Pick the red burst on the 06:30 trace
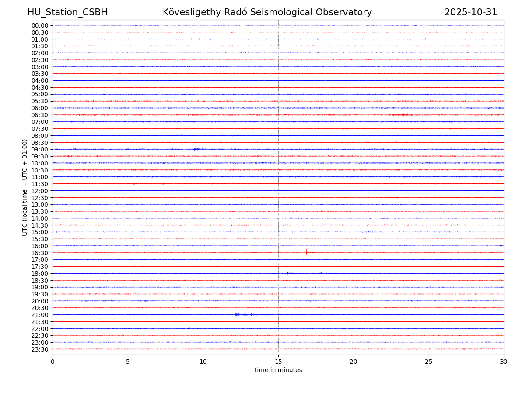Image resolution: width=525 pixels, height=394 pixels. tap(403, 115)
